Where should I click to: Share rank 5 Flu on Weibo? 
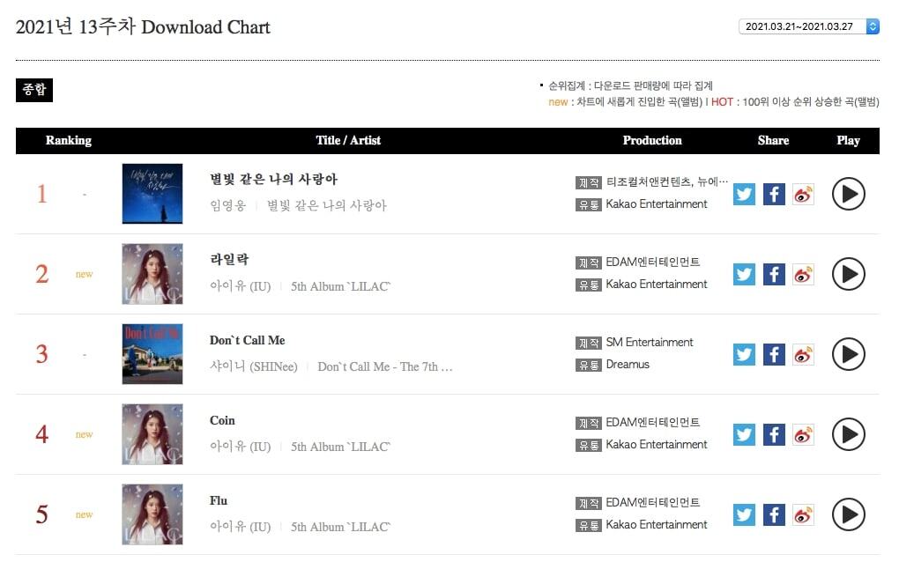point(803,514)
